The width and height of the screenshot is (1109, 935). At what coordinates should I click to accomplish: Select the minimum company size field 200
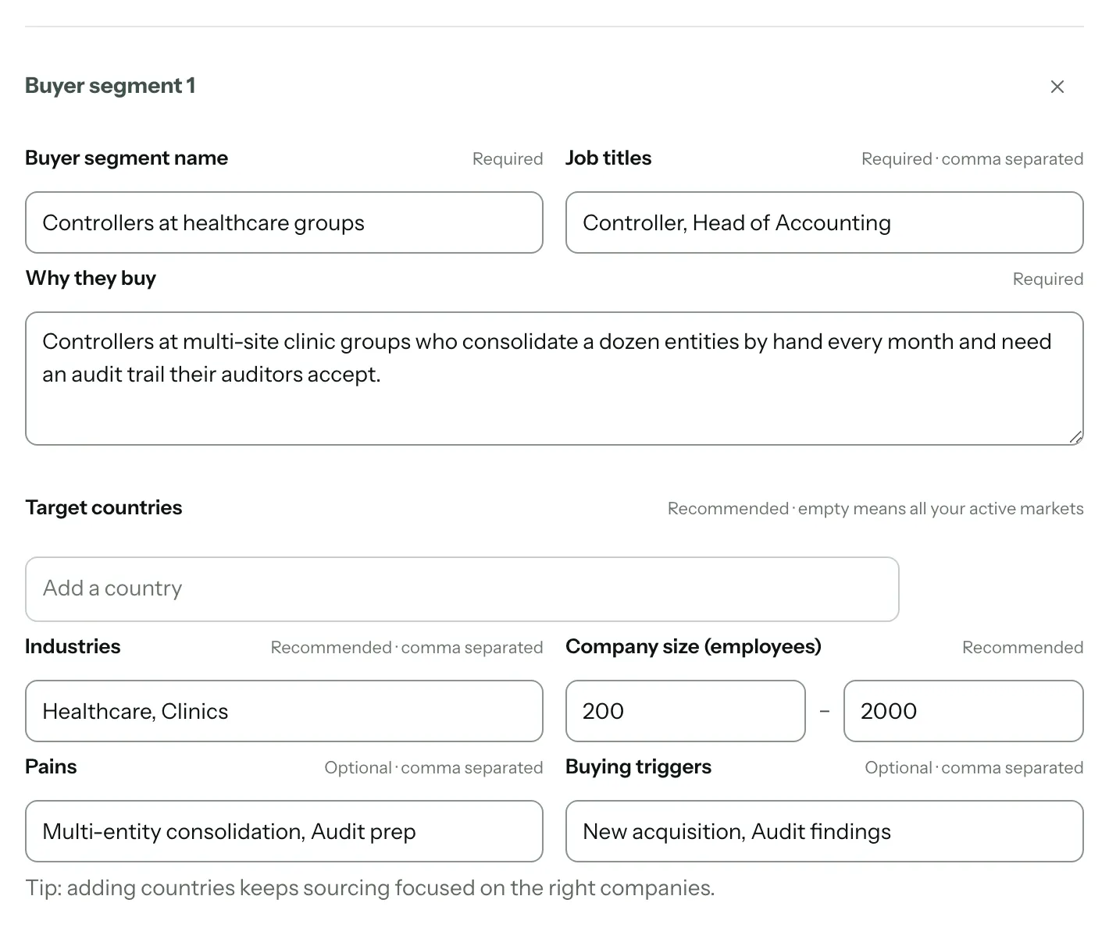pos(686,711)
